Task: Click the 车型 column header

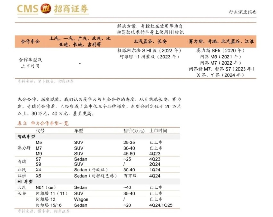Action: (79, 131)
